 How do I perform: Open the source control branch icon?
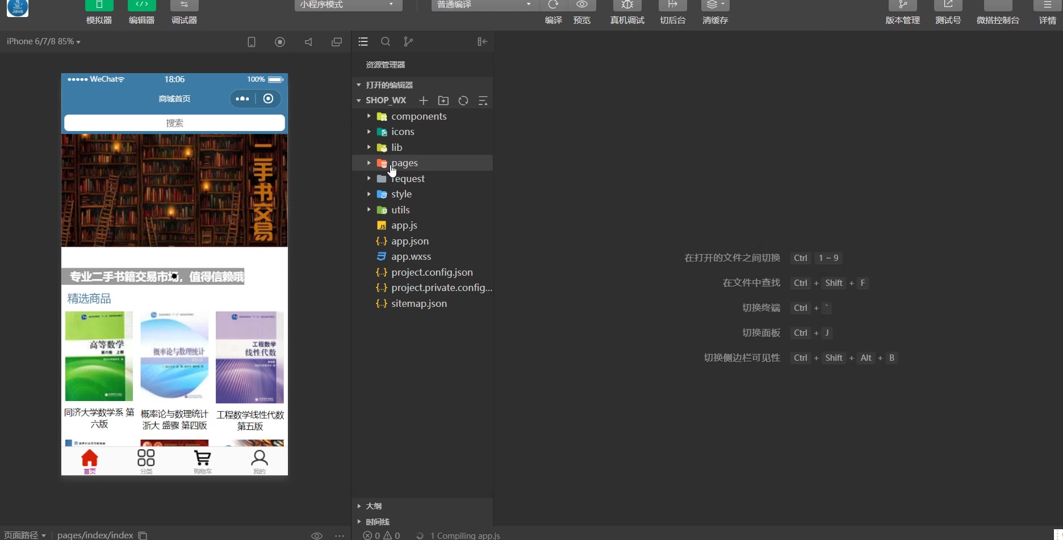coord(408,41)
